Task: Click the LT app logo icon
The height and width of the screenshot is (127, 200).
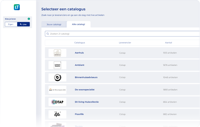Action: pyautogui.click(x=17, y=7)
